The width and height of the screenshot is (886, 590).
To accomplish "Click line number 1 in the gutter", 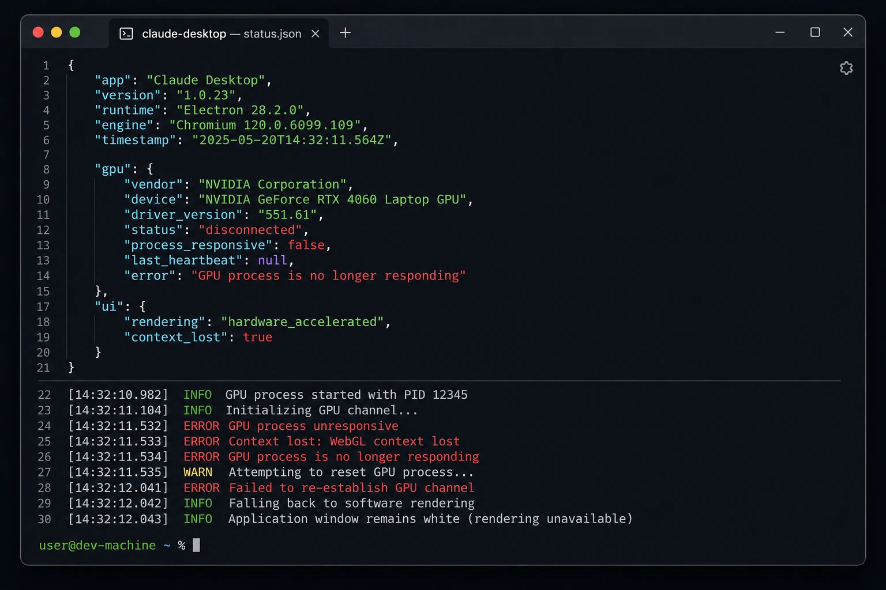I will (x=46, y=65).
